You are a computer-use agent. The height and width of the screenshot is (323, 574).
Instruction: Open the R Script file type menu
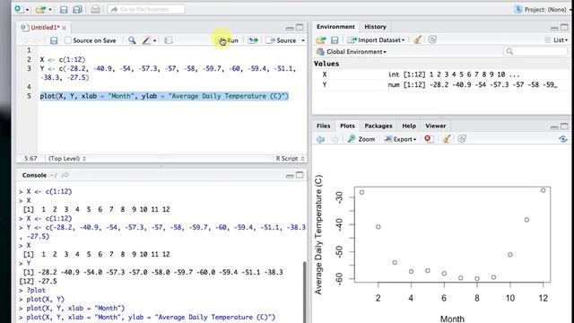[290, 159]
